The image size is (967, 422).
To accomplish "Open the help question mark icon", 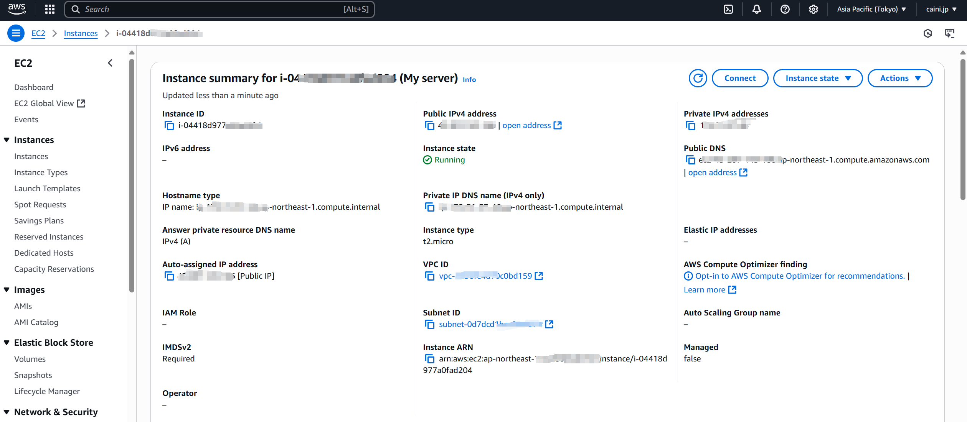I will [x=785, y=9].
